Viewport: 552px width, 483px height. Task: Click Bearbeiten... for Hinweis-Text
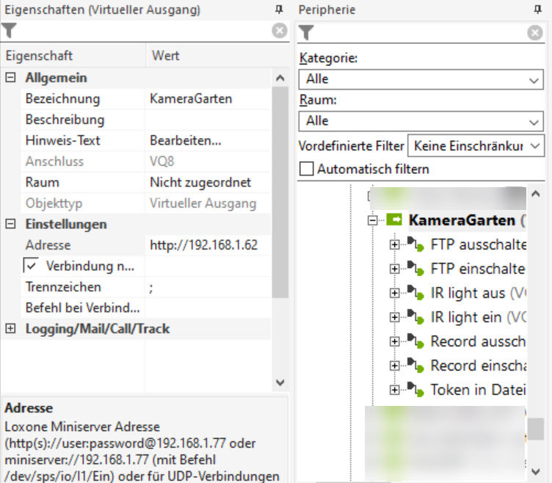pos(208,140)
